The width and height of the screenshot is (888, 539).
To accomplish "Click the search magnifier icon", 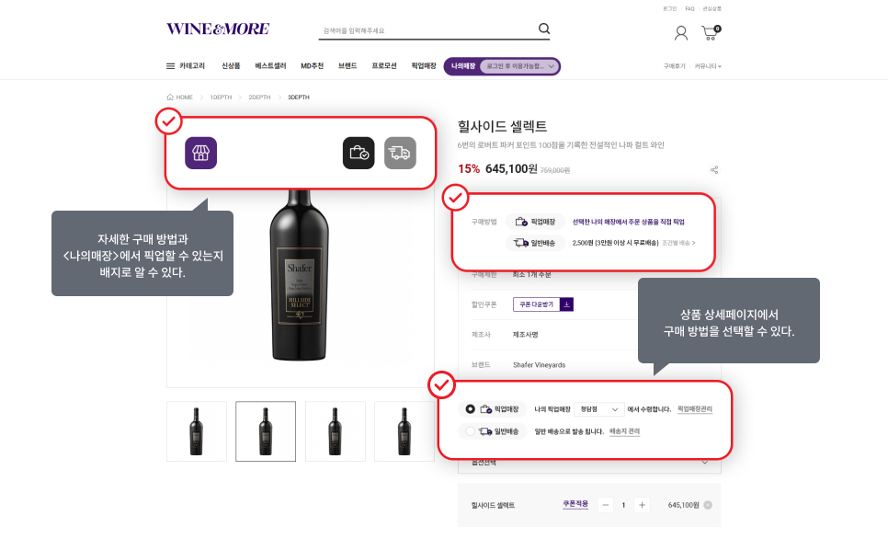I will coord(543,29).
